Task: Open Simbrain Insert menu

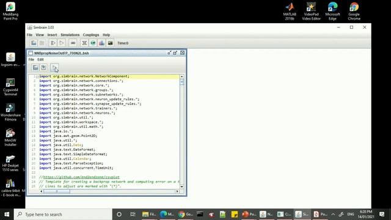Action: coord(52,35)
